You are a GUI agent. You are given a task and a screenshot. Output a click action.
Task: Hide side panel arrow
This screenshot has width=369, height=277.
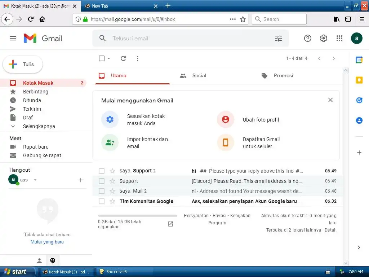[x=359, y=247]
